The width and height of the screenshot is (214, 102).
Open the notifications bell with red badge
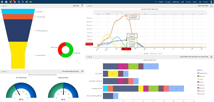15,2
